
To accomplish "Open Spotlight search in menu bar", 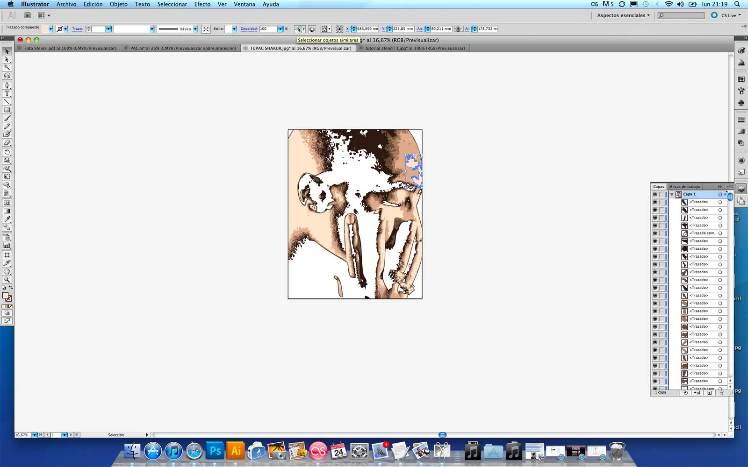I will click(x=737, y=4).
